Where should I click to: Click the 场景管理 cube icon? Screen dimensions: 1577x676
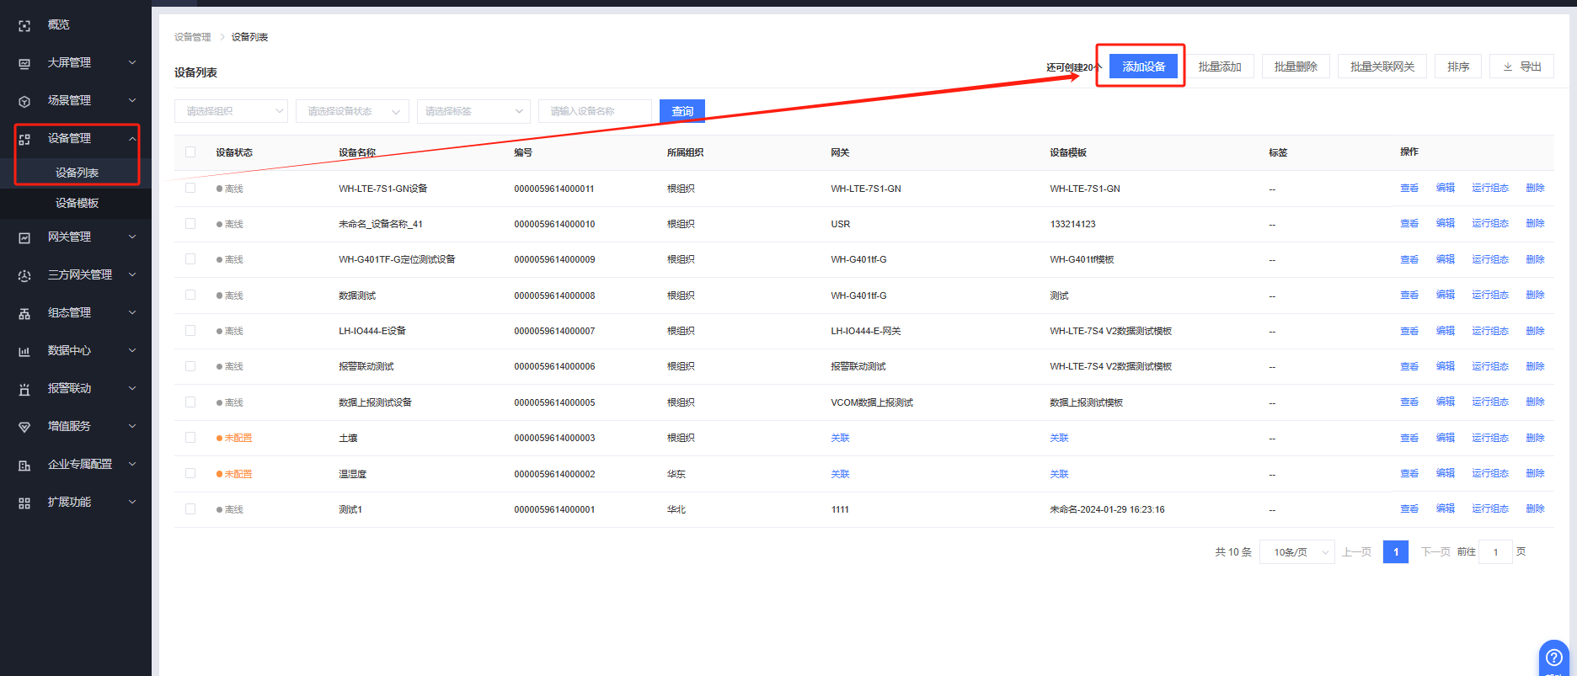coord(24,101)
